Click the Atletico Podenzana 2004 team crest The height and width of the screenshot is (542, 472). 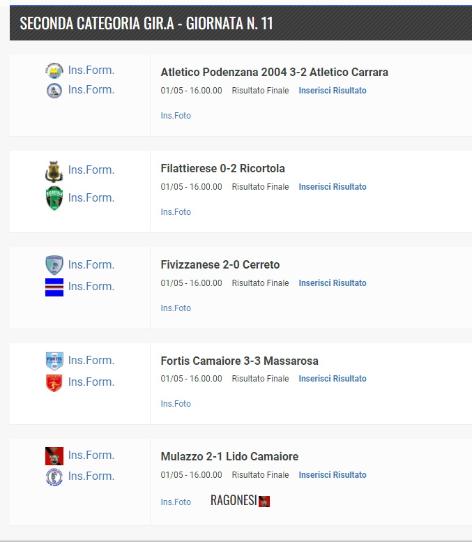pyautogui.click(x=54, y=70)
